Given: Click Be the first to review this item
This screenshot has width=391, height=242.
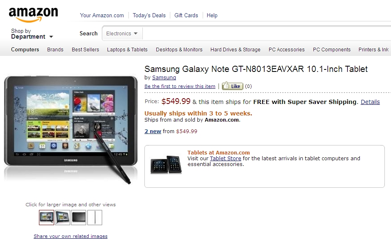Looking at the screenshot, I should 180,86.
